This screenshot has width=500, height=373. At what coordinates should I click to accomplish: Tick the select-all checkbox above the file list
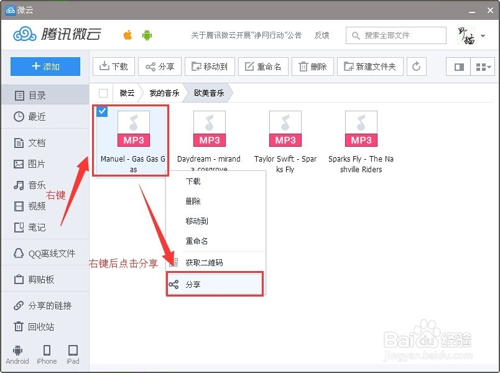click(x=103, y=91)
